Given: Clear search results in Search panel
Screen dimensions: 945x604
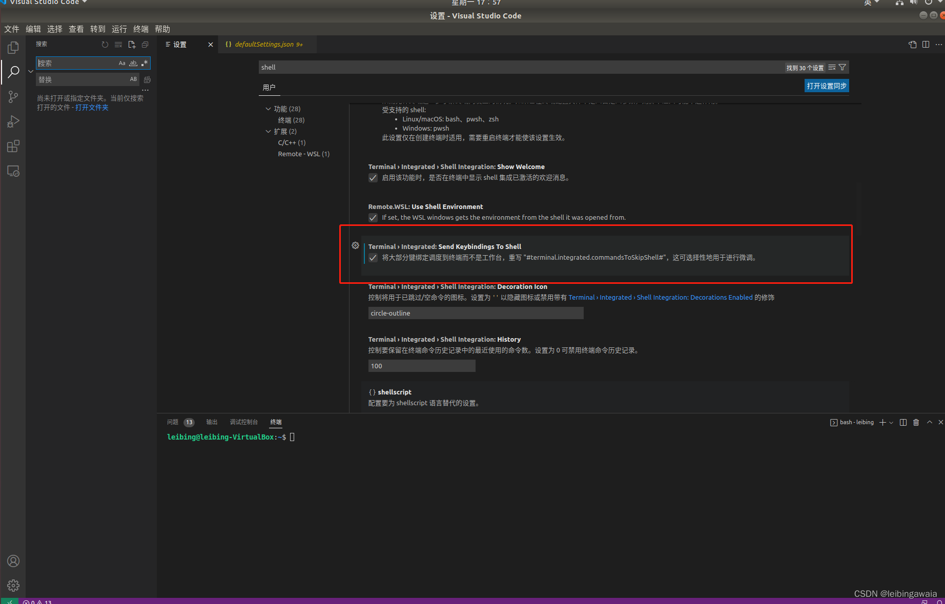Looking at the screenshot, I should pyautogui.click(x=118, y=45).
